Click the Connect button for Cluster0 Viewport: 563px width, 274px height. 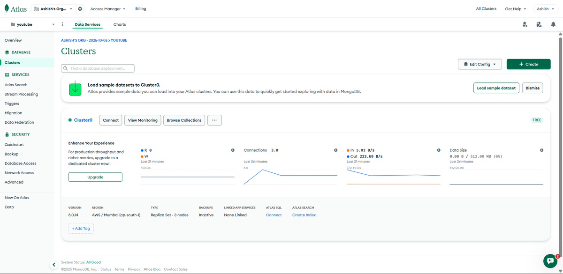111,120
